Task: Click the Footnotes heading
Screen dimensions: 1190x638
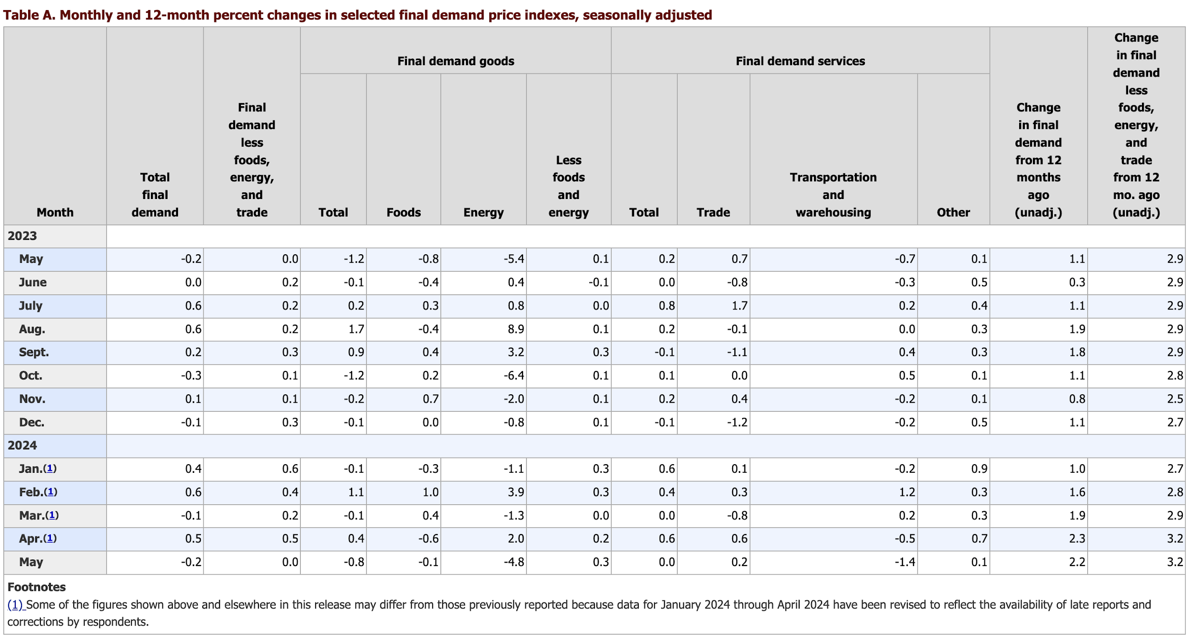Action: tap(37, 587)
